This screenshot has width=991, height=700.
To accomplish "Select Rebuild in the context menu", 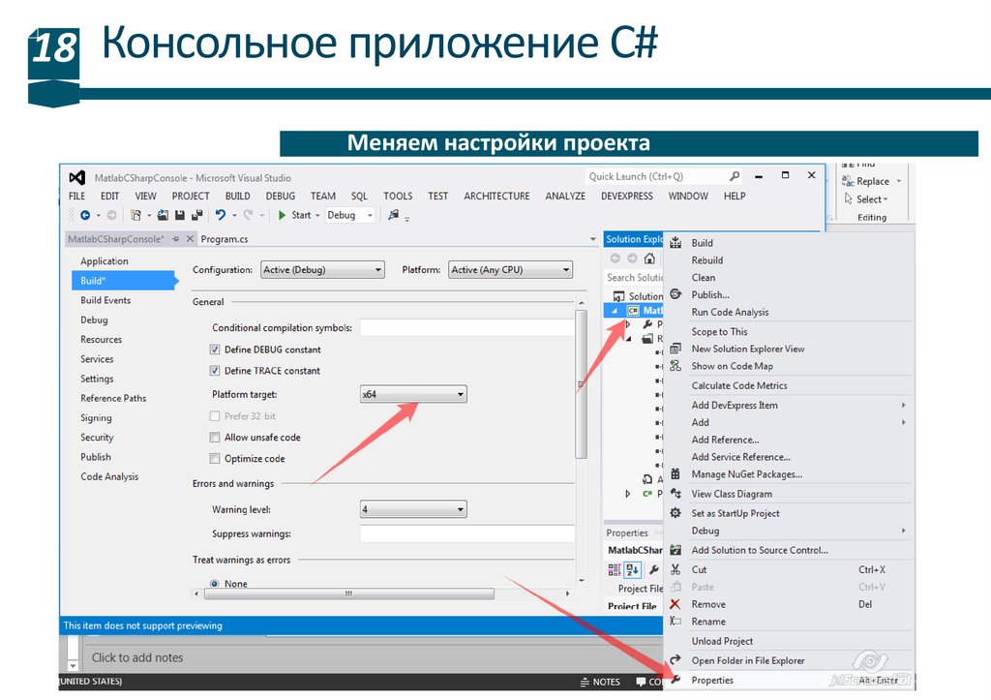I will coord(707,260).
